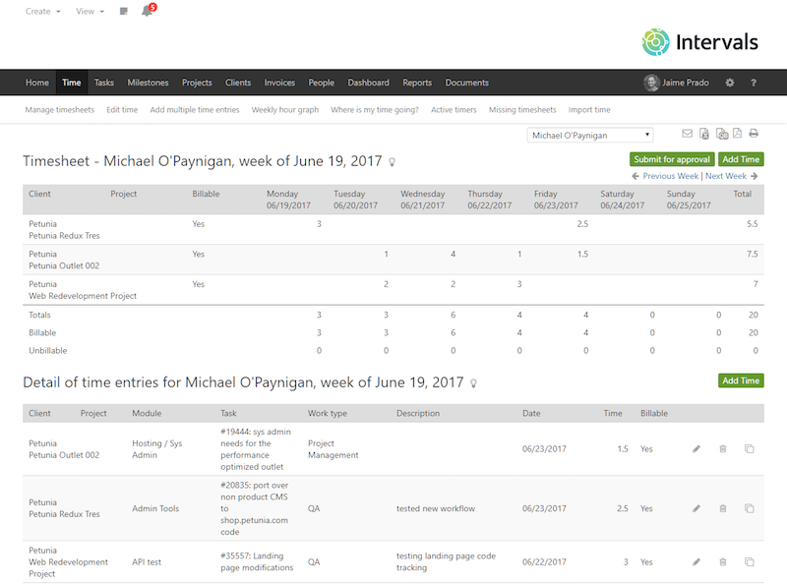
Task: Edit the #19444 sys admin time entry
Action: (x=696, y=448)
